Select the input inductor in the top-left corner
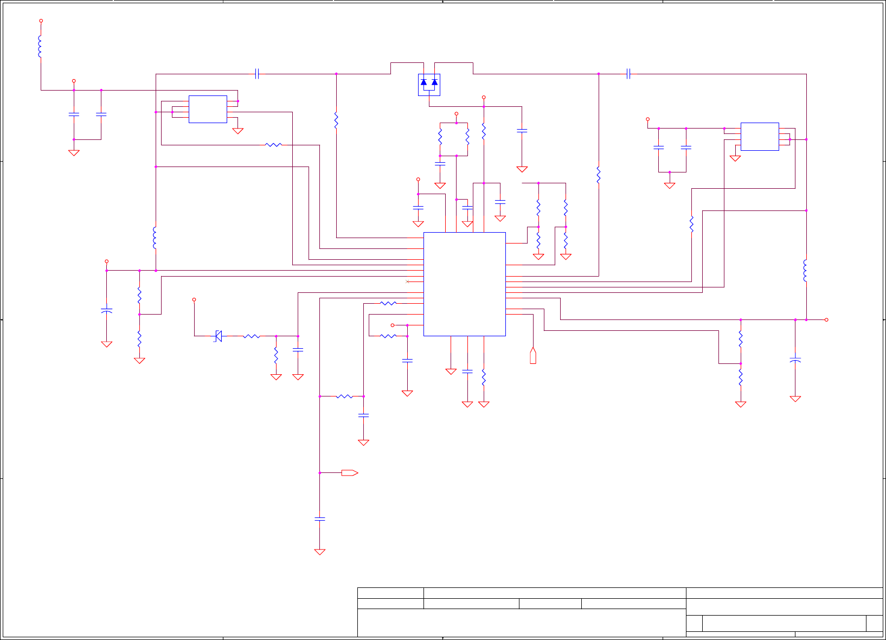Viewport: 886px width, 640px height. (41, 47)
